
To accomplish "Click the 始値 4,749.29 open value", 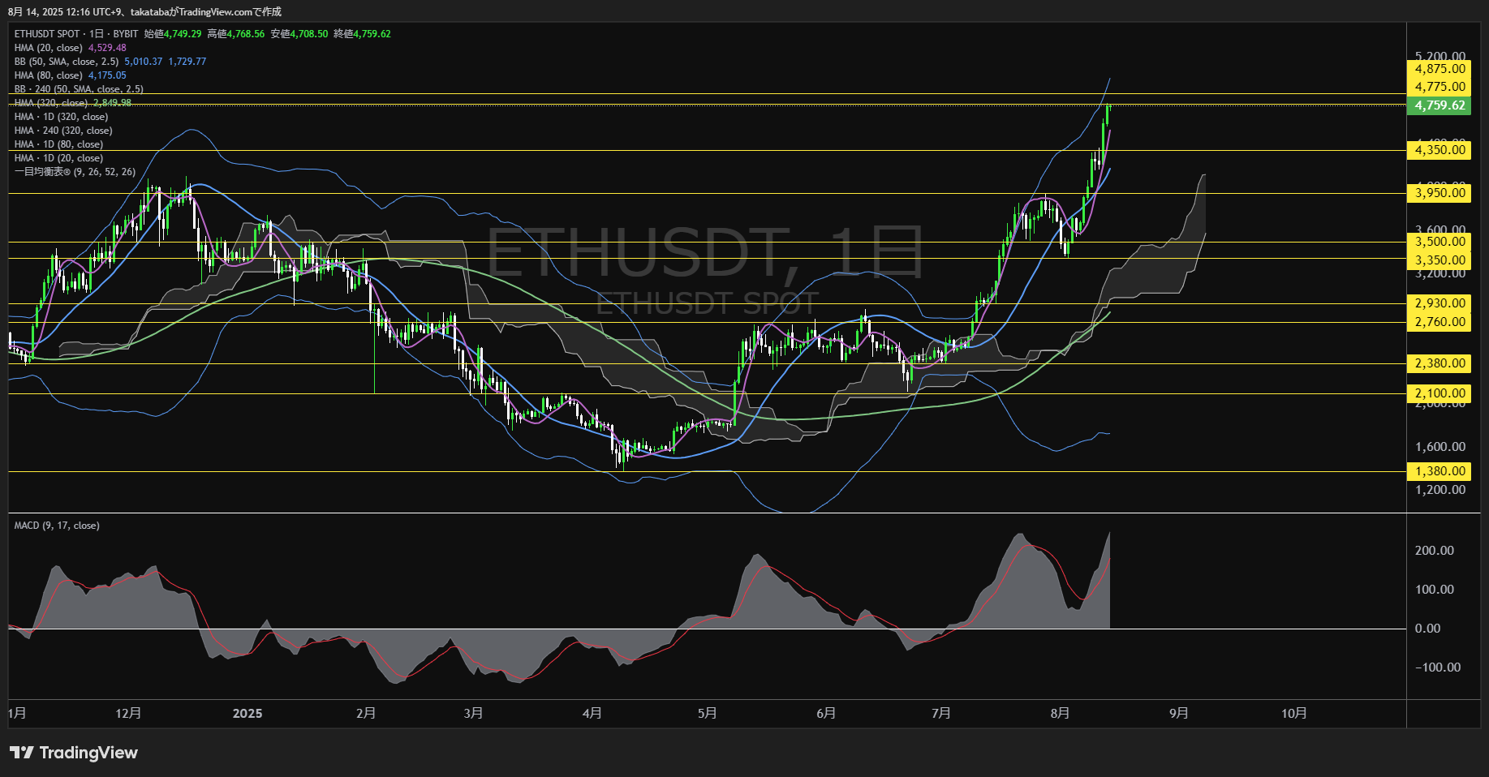I will 173,34.
